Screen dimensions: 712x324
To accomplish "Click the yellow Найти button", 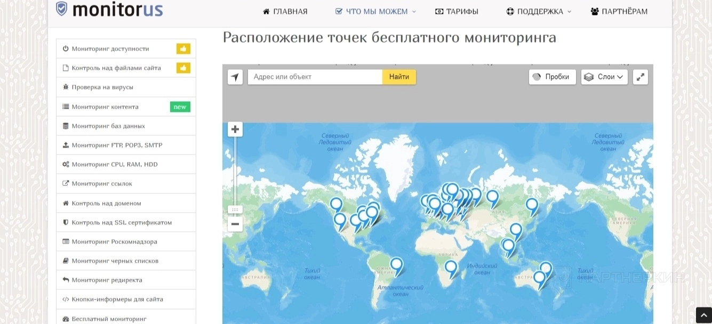I will 399,77.
